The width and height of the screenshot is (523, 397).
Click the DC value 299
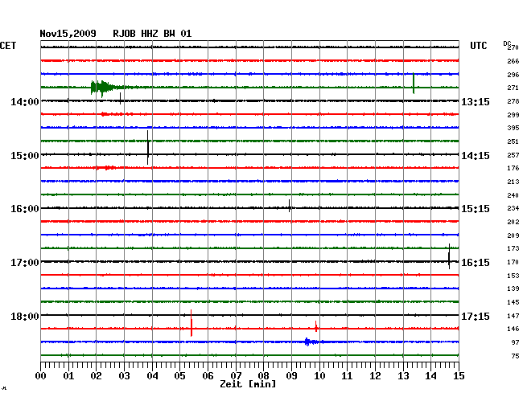click(x=513, y=115)
